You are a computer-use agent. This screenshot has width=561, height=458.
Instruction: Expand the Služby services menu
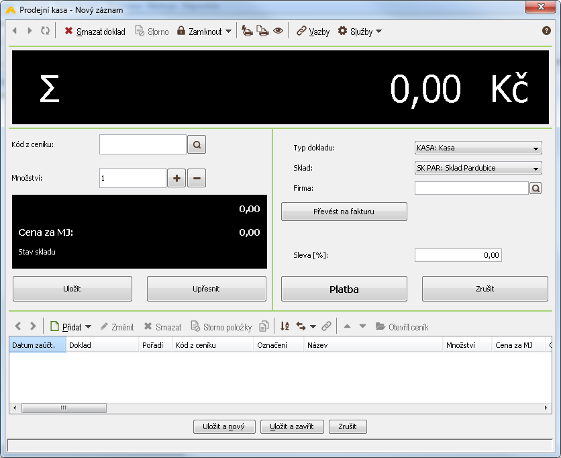click(360, 32)
